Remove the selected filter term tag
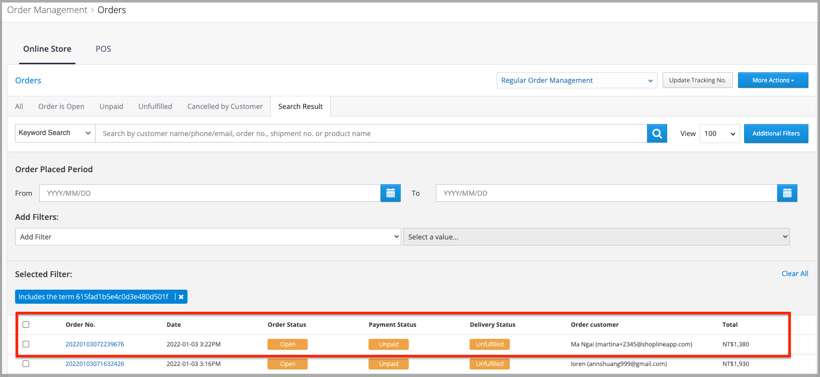 181,297
